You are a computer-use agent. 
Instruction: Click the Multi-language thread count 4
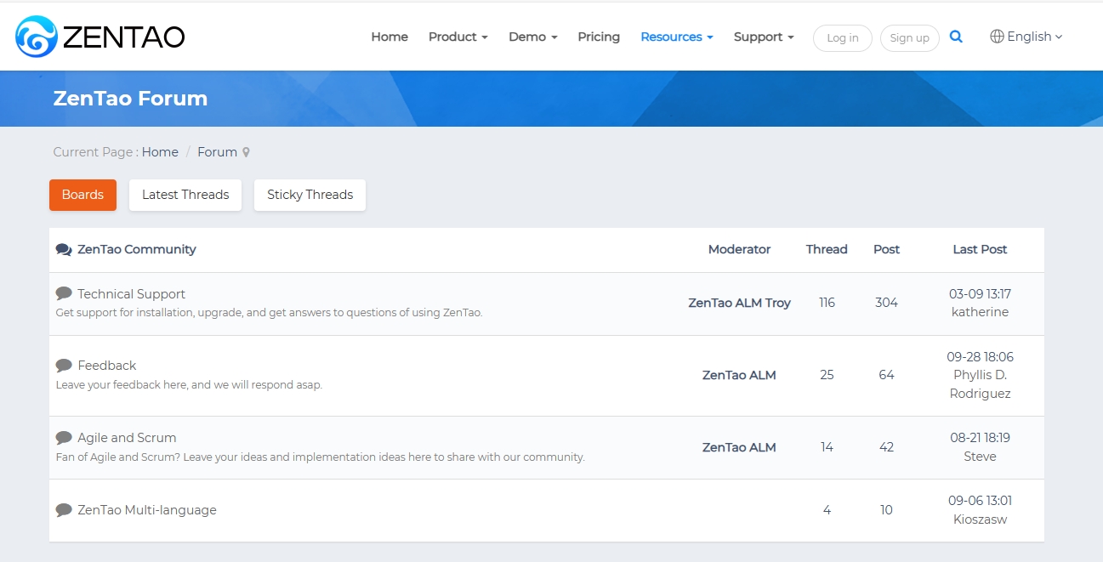[x=827, y=510]
